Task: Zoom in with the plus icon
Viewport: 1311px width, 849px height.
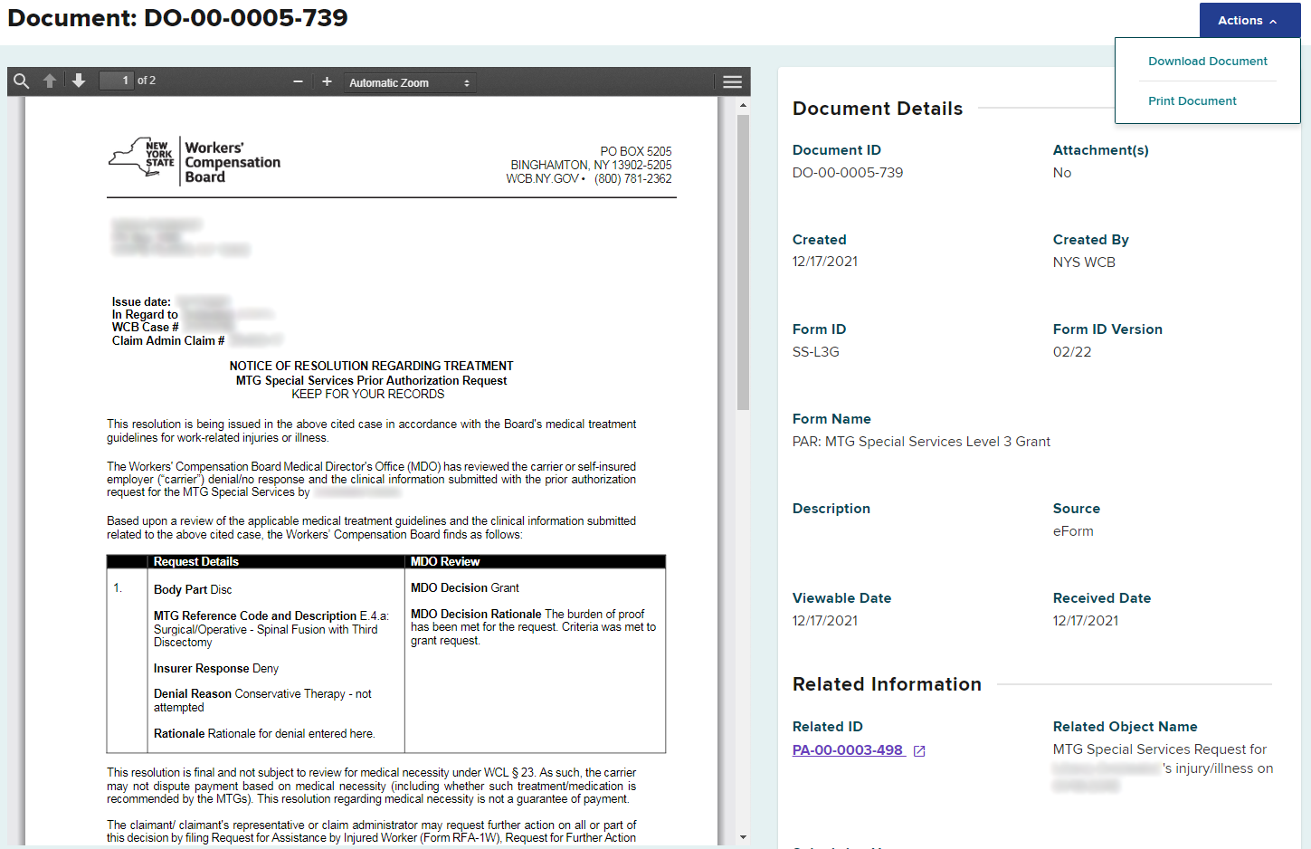Action: (327, 81)
